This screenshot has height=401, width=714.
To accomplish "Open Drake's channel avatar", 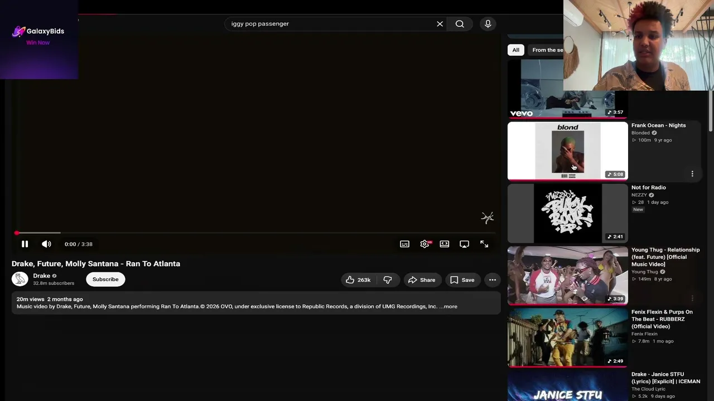I will click(20, 279).
